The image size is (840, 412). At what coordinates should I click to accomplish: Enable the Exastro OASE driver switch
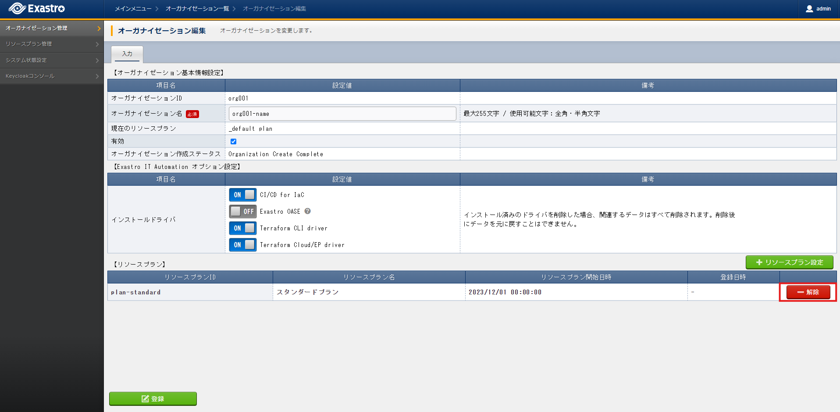242,211
